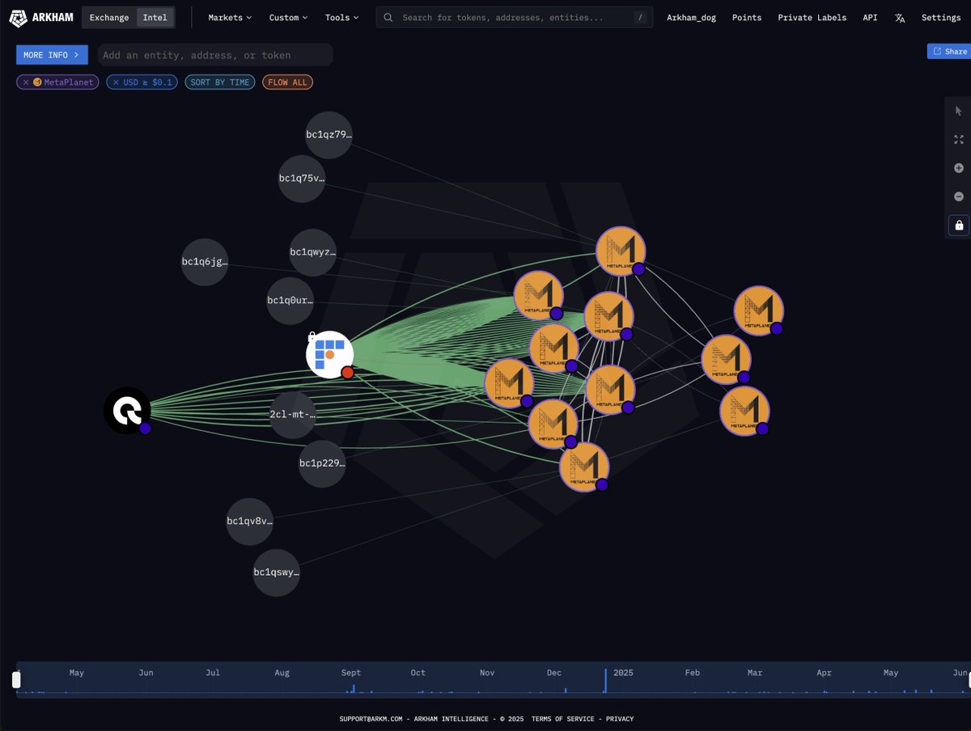Screen dimensions: 971x731
Task: Select node bc1qwyz…
Action: (x=313, y=252)
